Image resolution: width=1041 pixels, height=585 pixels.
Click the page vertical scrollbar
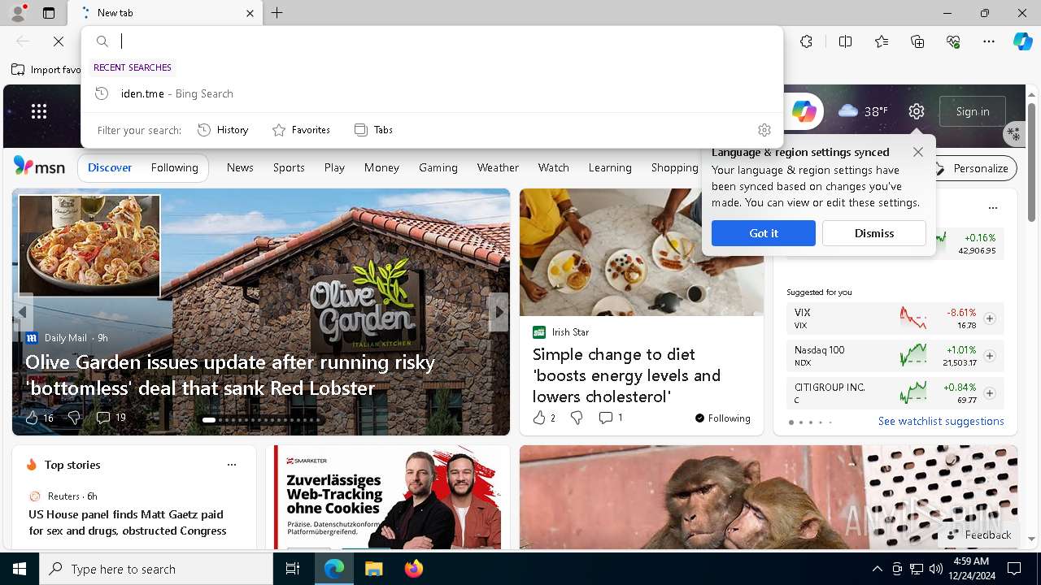[1032, 161]
